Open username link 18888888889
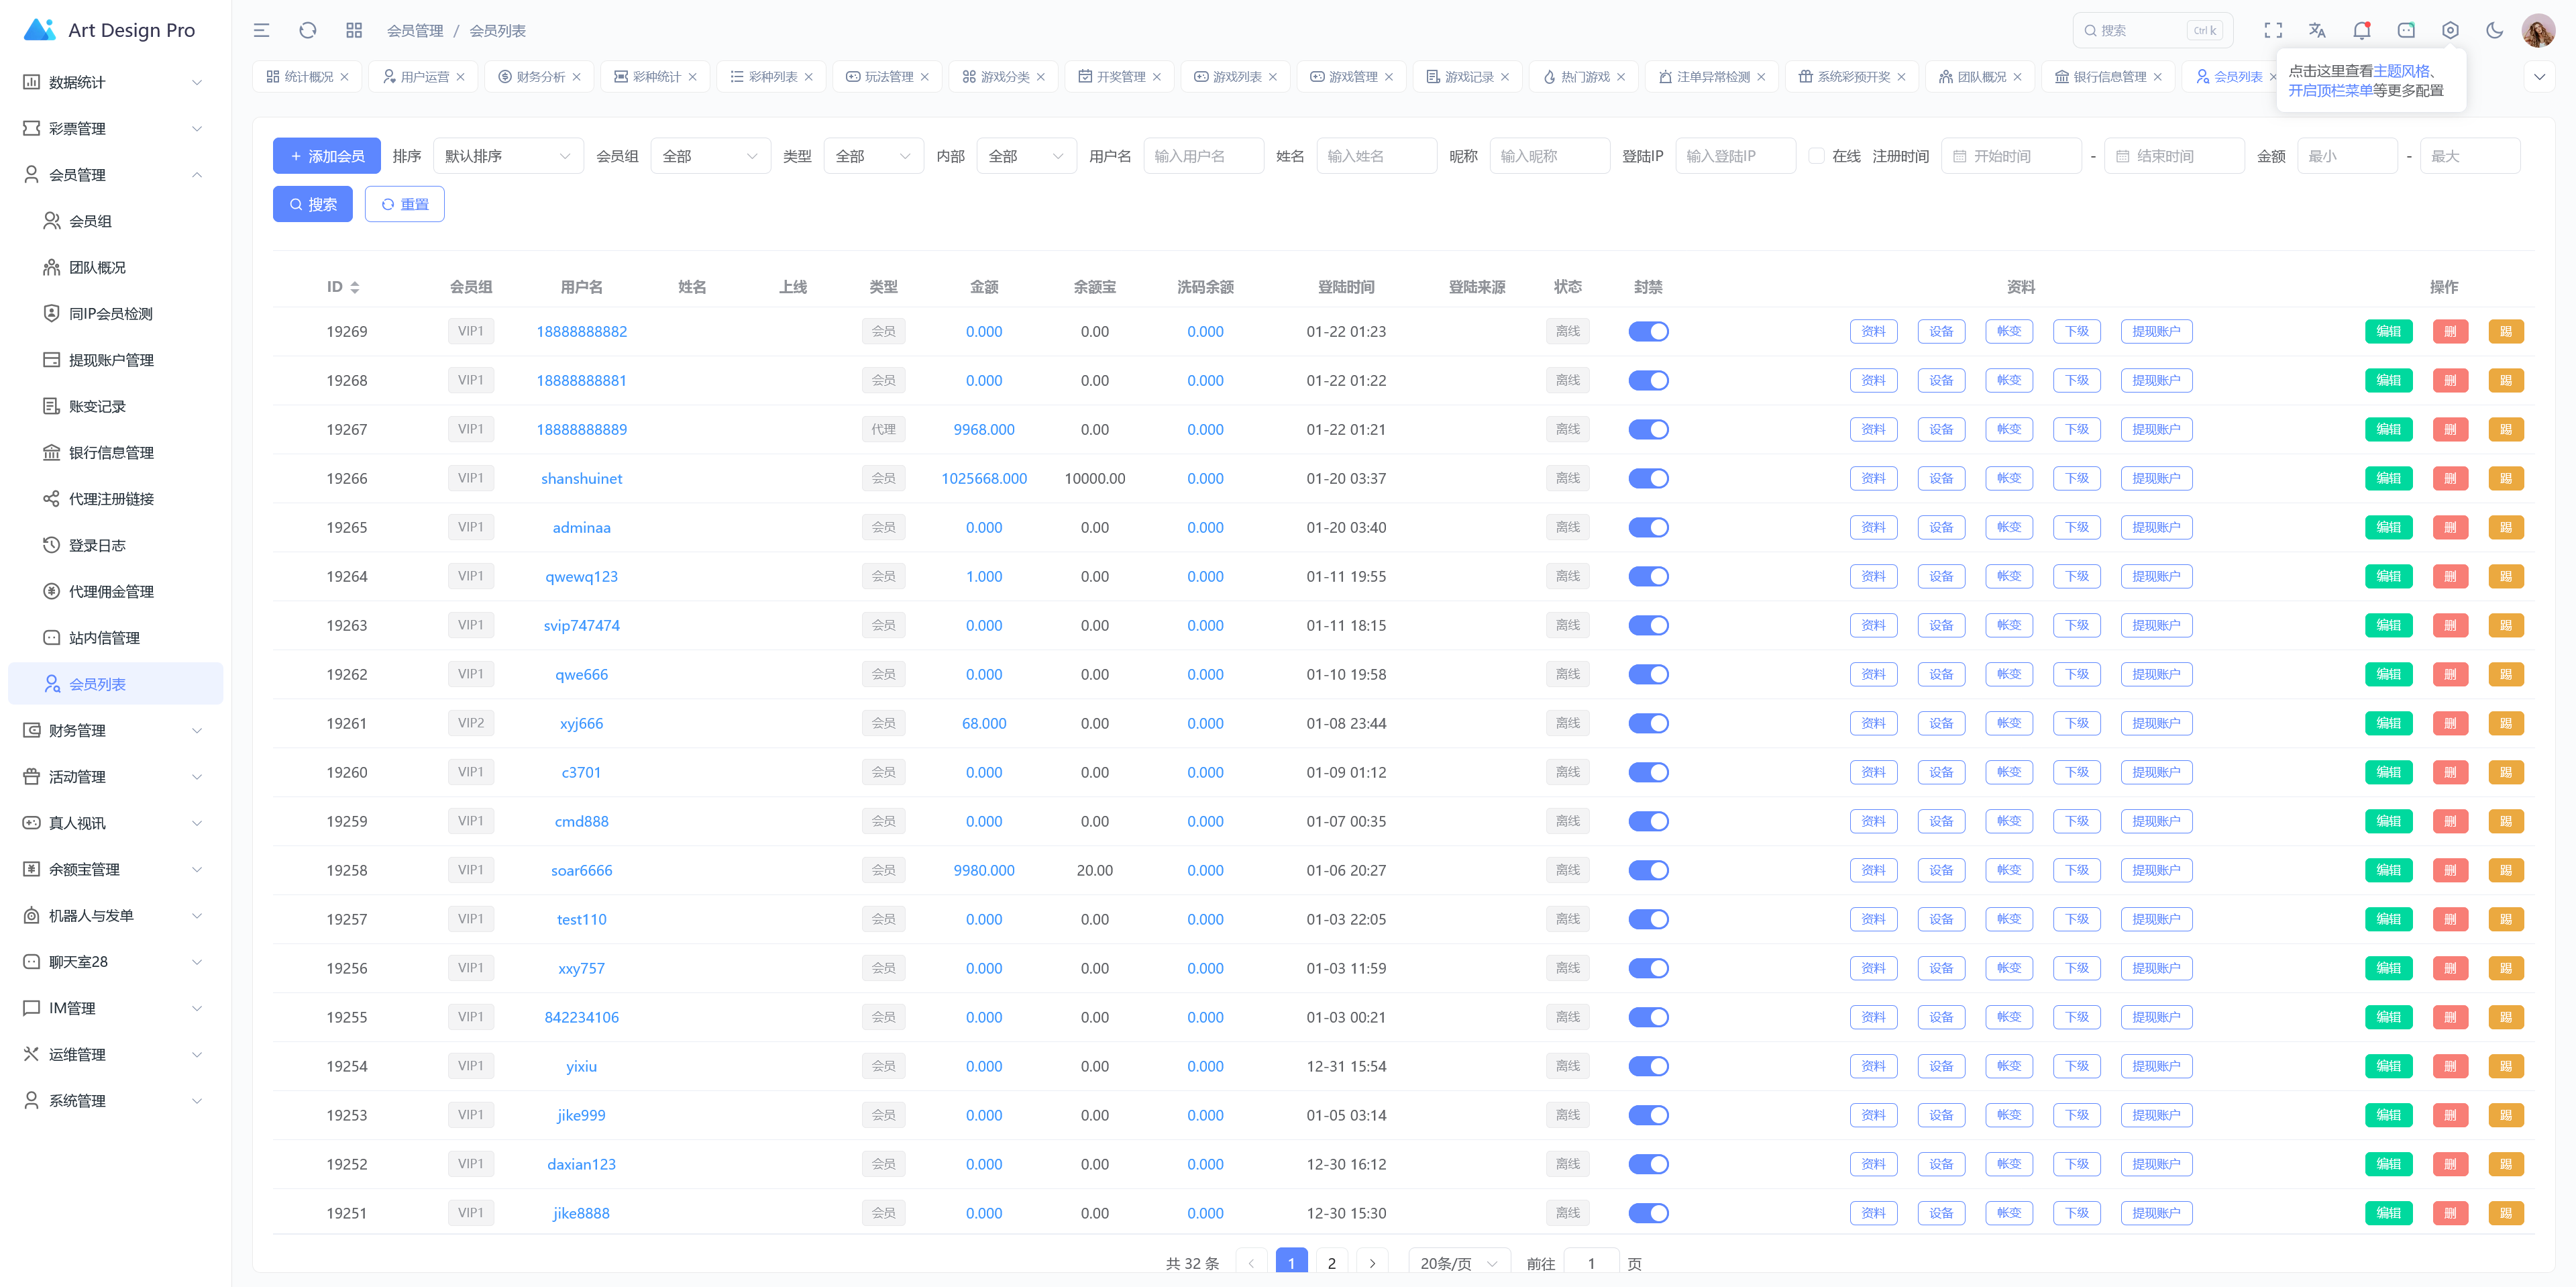Screen dimensions: 2576x1287 pos(581,429)
